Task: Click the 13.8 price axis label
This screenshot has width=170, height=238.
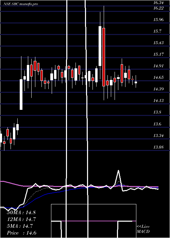Action: coord(157,112)
